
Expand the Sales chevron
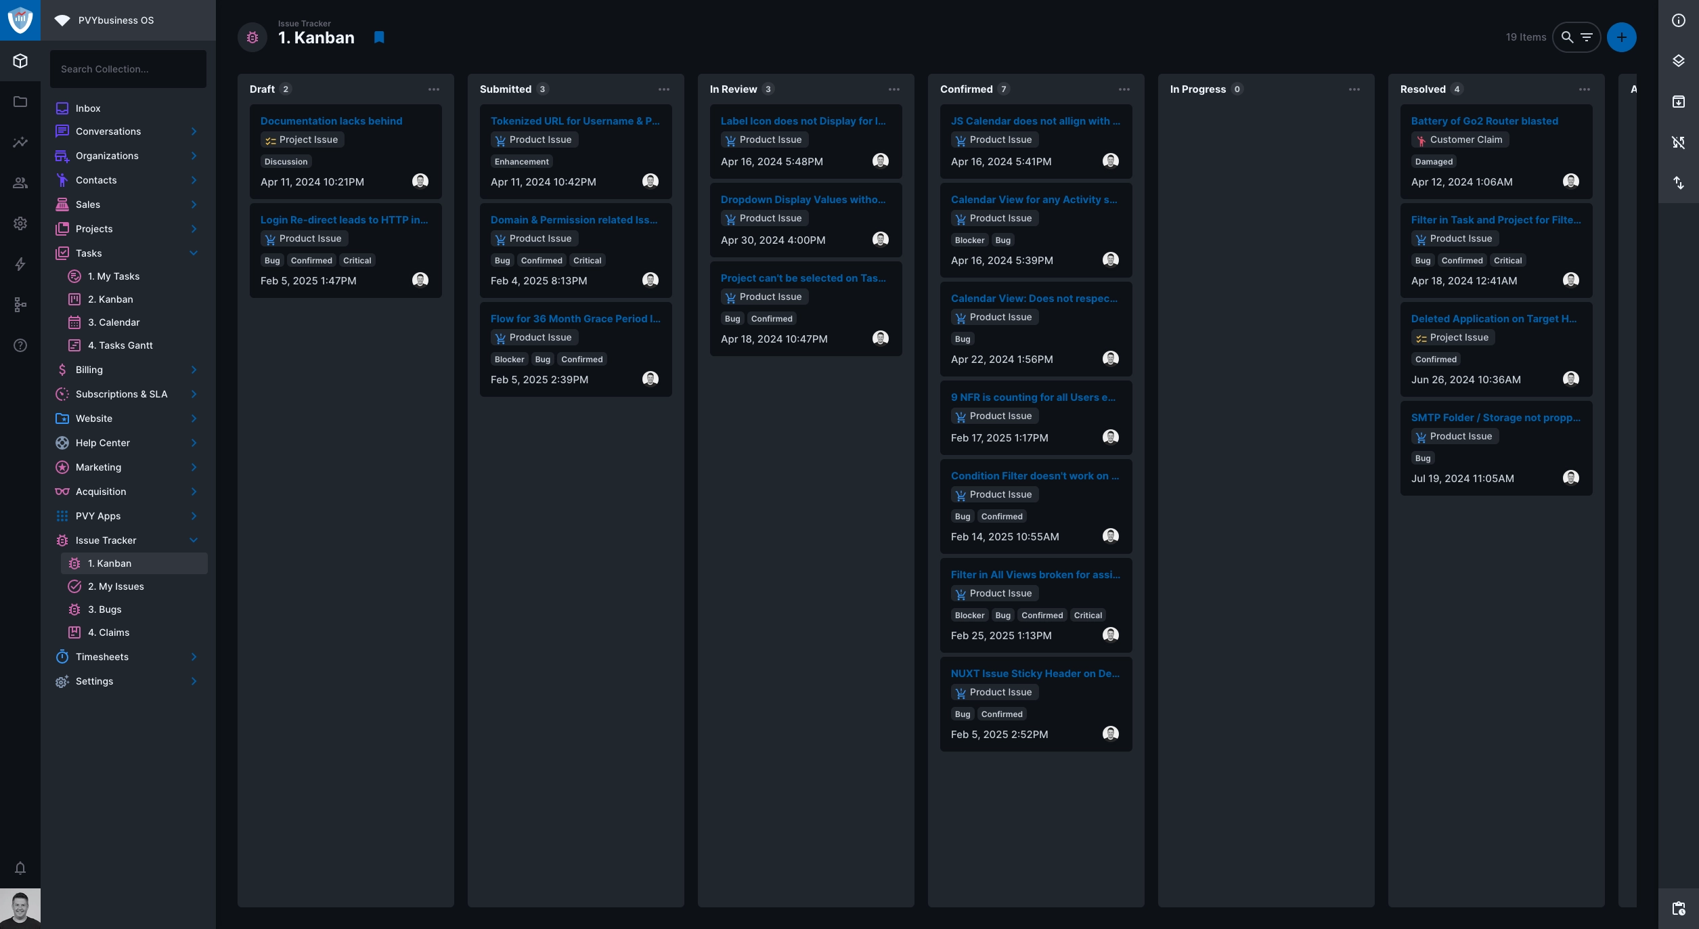pyautogui.click(x=194, y=204)
